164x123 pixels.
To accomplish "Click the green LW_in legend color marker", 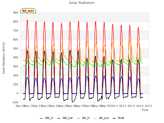I will click(x=78, y=118).
